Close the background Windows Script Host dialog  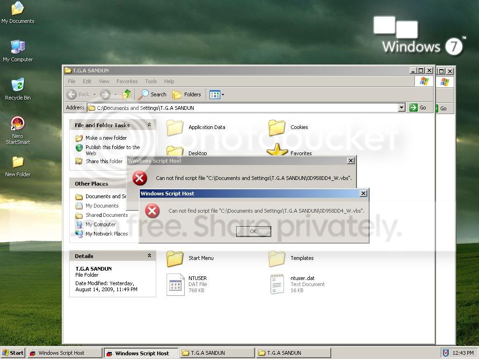click(x=351, y=161)
